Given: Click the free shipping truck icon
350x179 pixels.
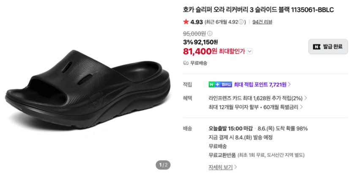Looking at the screenshot, I should tap(186, 63).
